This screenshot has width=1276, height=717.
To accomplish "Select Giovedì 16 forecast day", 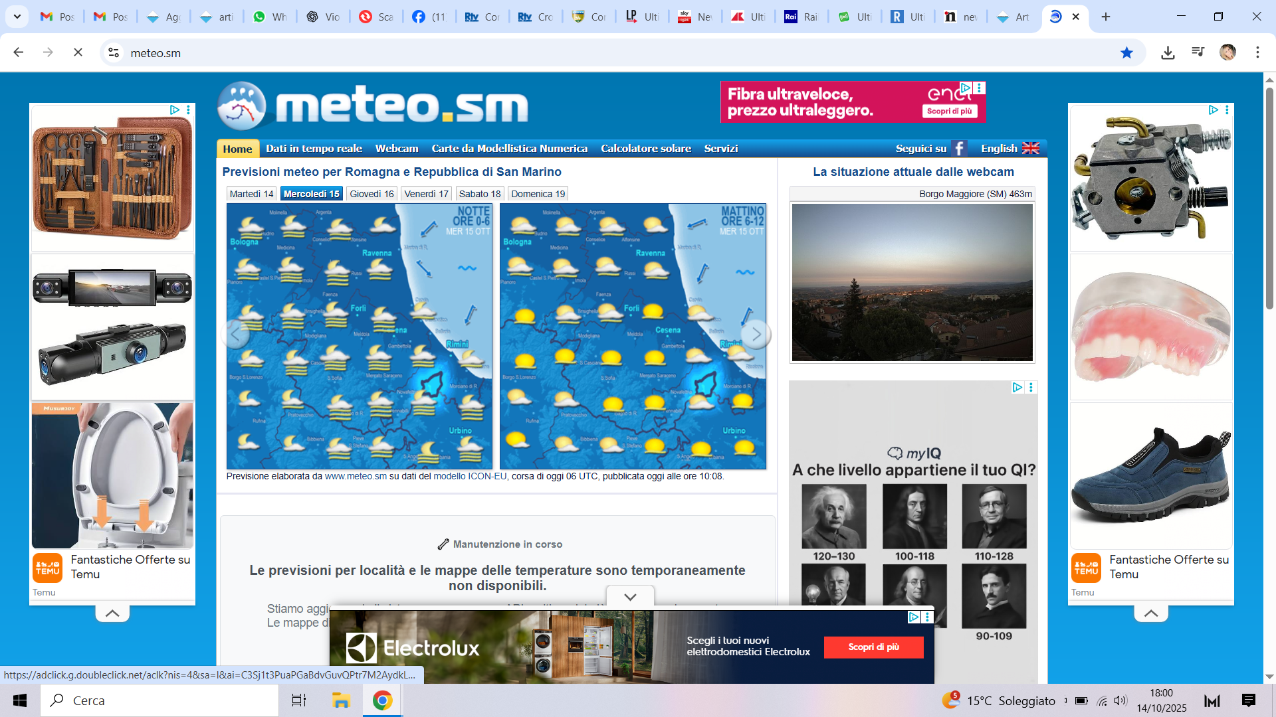I will 372,194.
